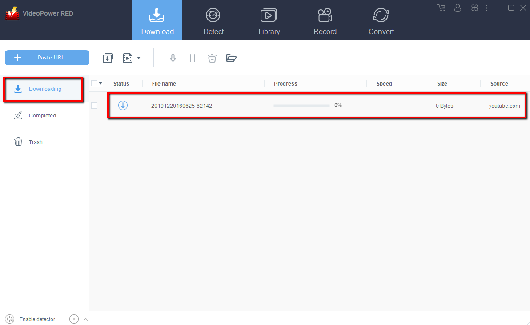
Task: Switch to the Record tab
Action: [325, 20]
